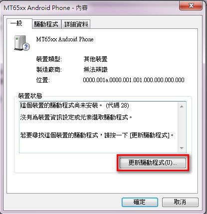Click the line 若要尋找這個裝置的驅動程式

coord(97,135)
